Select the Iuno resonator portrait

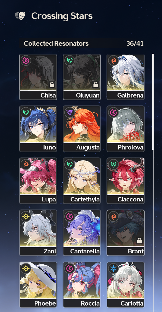[38, 129]
